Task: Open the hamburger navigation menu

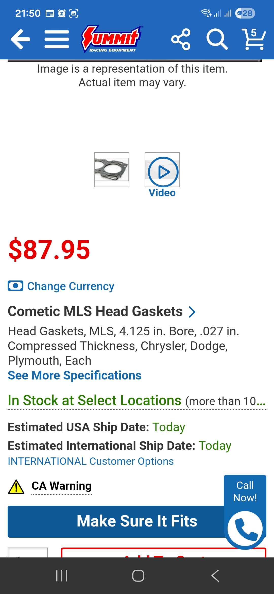Action: (57, 39)
